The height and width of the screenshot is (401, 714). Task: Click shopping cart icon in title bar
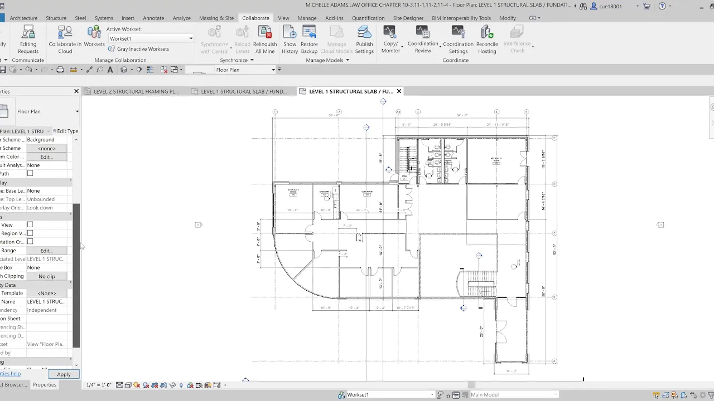point(647,6)
